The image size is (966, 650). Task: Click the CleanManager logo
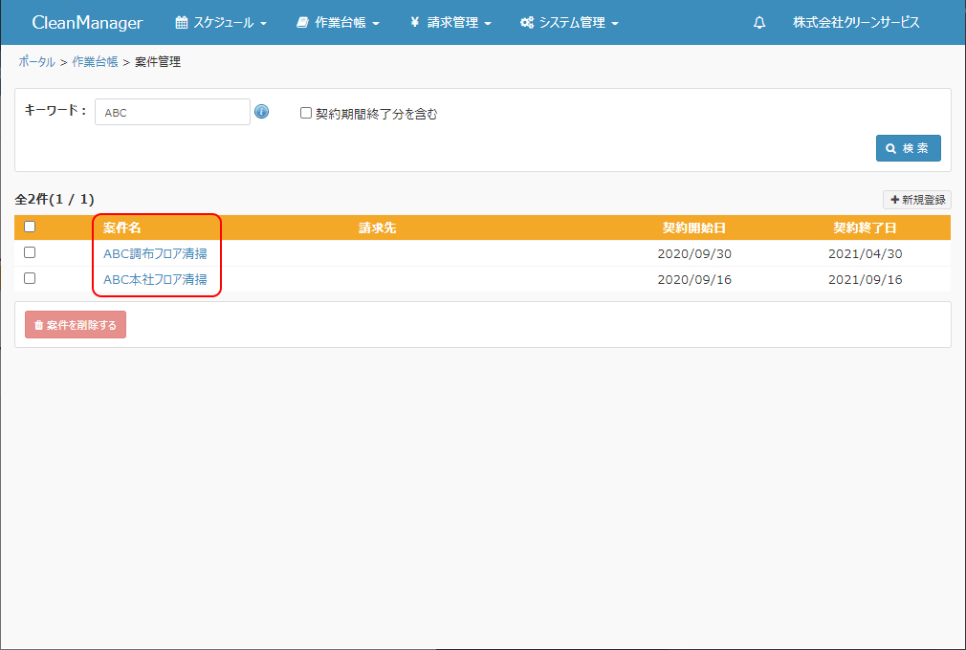pyautogui.click(x=87, y=23)
